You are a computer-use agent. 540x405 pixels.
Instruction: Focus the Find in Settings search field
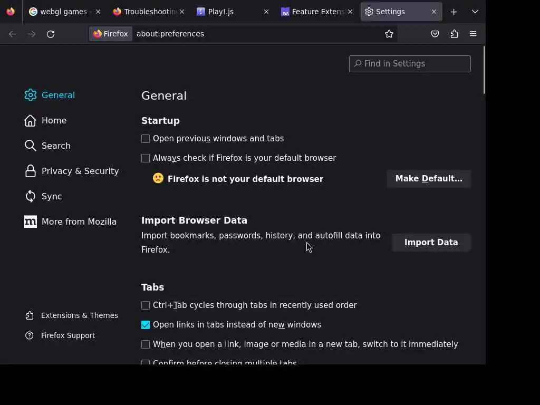click(410, 64)
